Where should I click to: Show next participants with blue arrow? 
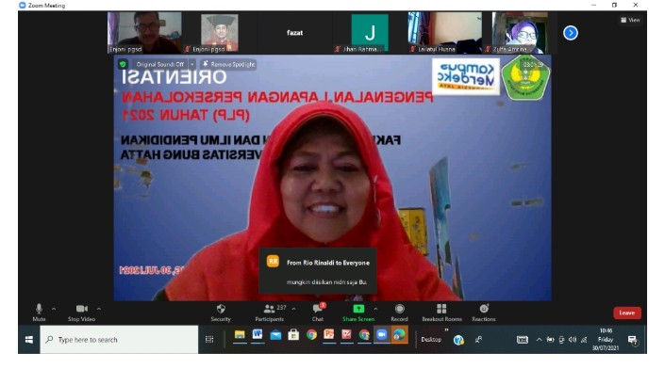[x=571, y=33]
